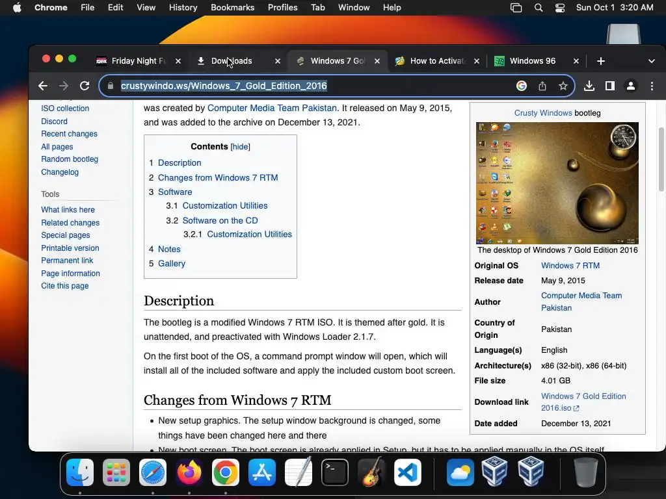Image resolution: width=666 pixels, height=499 pixels.
Task: Open ISO collection sidebar link
Action: tap(65, 109)
